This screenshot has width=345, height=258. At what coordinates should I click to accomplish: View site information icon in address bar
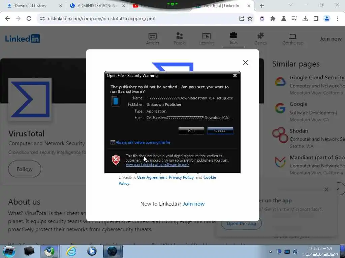click(42, 19)
